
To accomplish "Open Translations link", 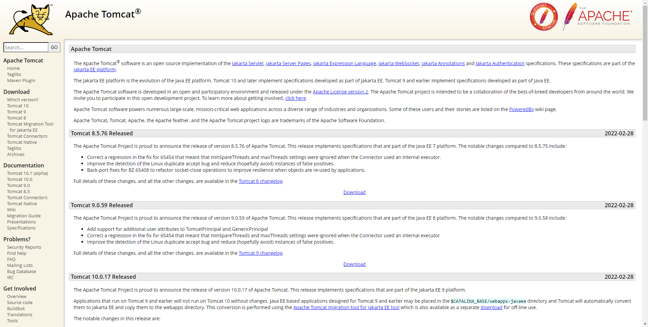I will [x=20, y=315].
